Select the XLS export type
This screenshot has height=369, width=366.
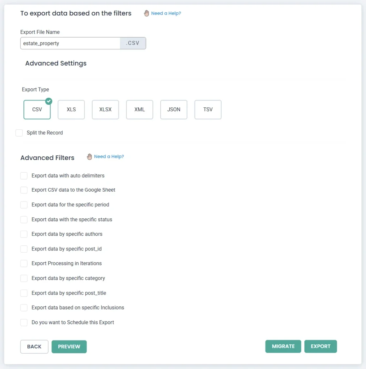(71, 110)
